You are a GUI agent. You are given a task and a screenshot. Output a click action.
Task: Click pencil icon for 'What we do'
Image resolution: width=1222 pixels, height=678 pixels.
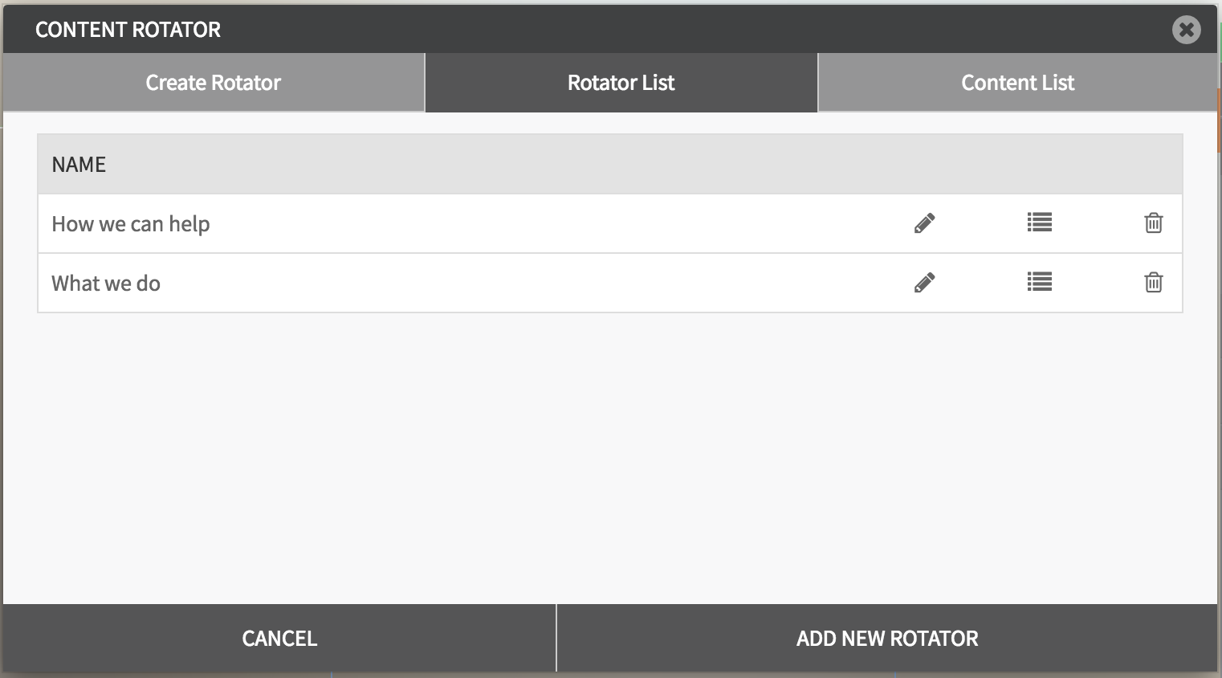pos(924,283)
